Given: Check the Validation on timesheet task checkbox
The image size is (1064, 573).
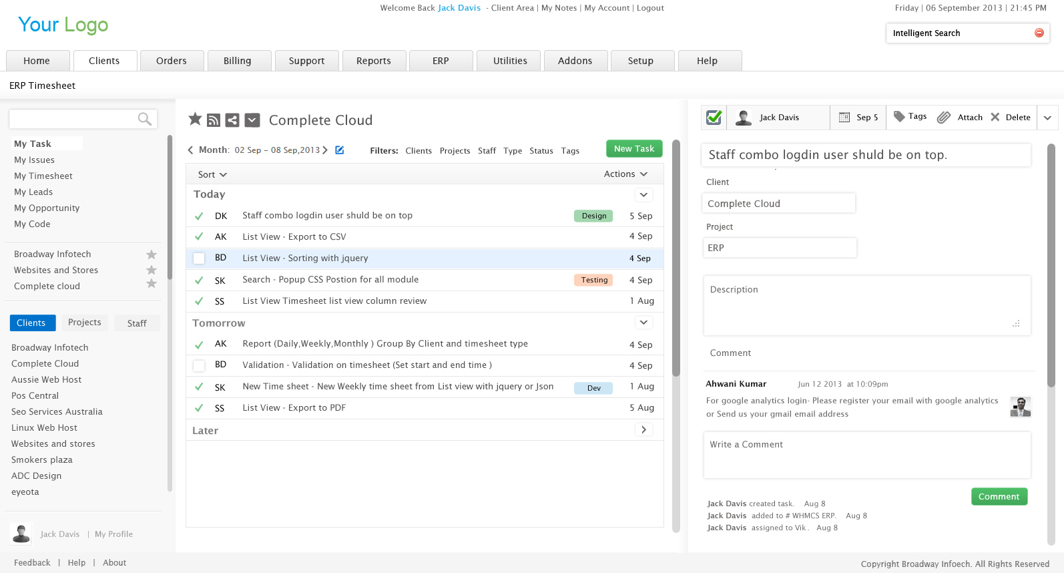Looking at the screenshot, I should pos(199,365).
